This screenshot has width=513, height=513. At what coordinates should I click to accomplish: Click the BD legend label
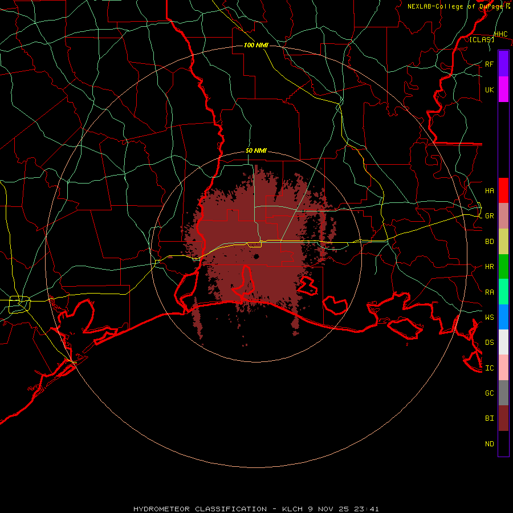pyautogui.click(x=489, y=242)
